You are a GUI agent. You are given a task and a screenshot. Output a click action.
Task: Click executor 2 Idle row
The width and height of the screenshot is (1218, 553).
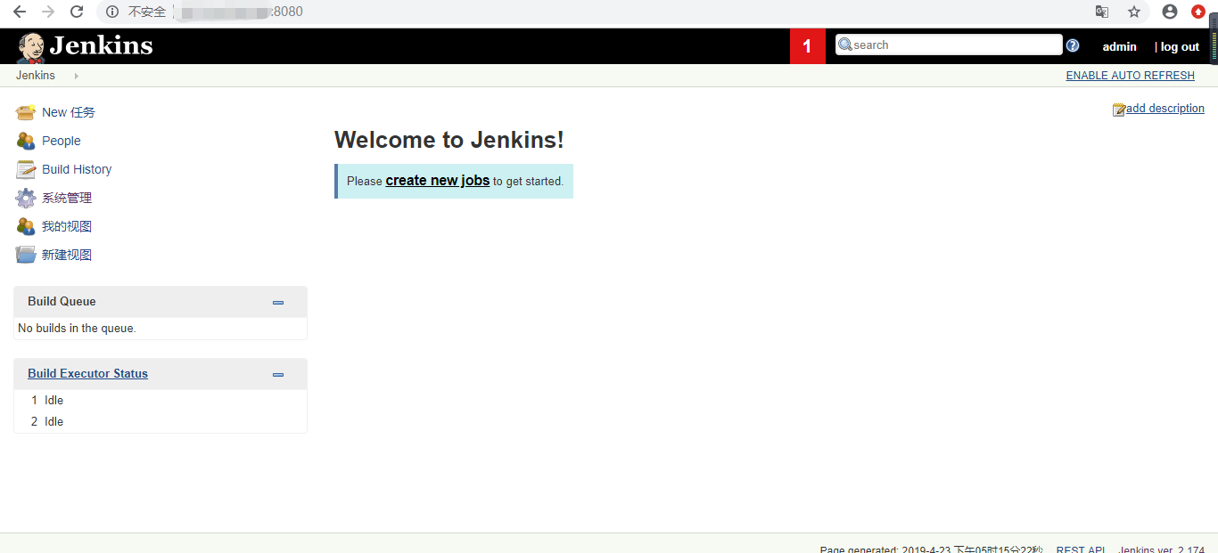pos(160,422)
